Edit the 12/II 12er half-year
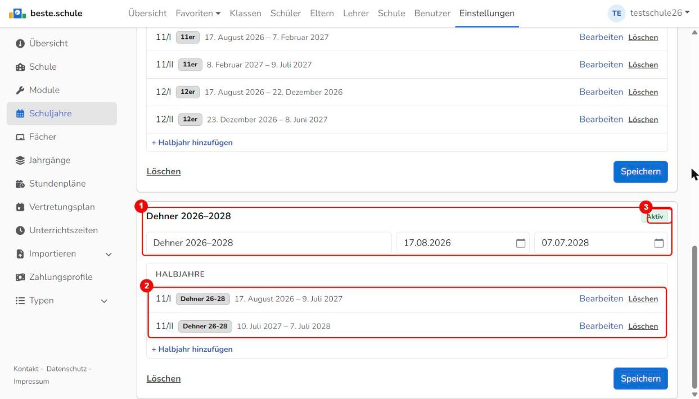The image size is (699, 399). (x=601, y=119)
